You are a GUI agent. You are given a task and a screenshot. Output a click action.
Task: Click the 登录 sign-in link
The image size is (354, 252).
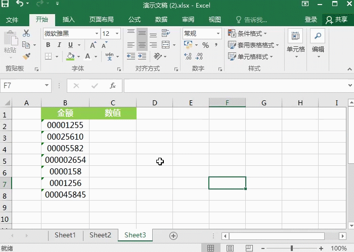pyautogui.click(x=311, y=20)
